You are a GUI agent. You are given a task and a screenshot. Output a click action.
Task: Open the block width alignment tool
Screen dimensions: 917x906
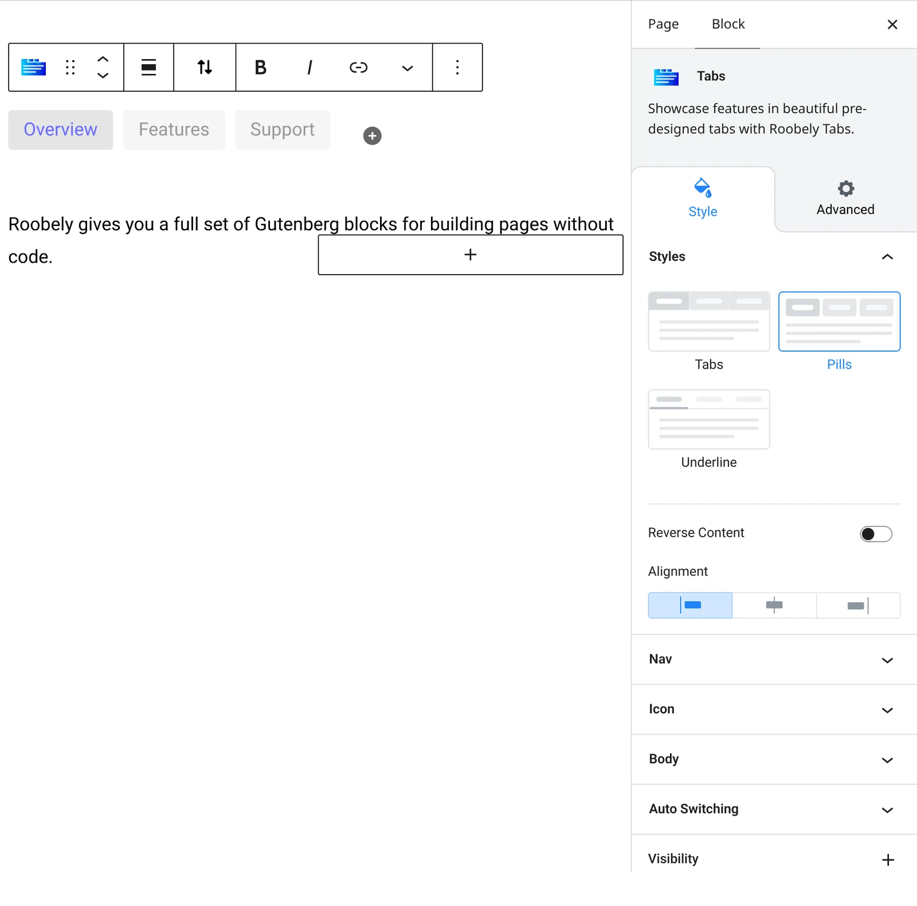[x=149, y=67]
